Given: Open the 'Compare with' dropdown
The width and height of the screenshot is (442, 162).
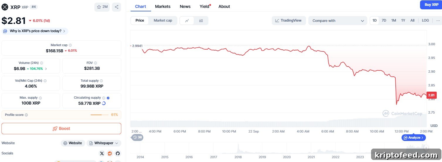Looking at the screenshot, I should (x=338, y=21).
